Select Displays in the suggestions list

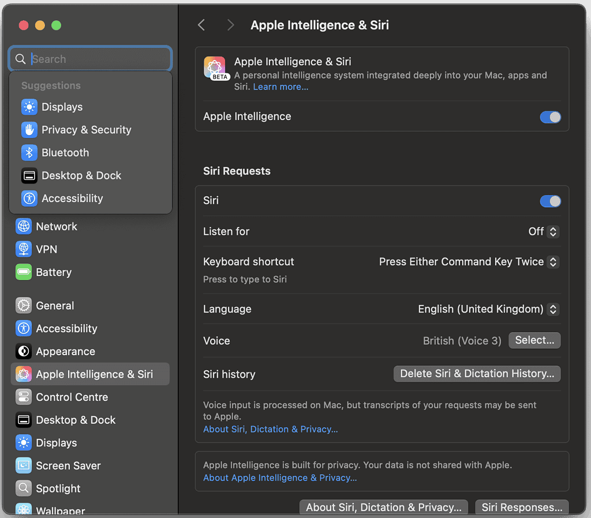click(62, 107)
